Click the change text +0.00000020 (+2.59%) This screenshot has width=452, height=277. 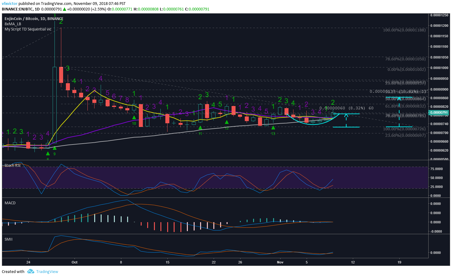click(x=87, y=9)
